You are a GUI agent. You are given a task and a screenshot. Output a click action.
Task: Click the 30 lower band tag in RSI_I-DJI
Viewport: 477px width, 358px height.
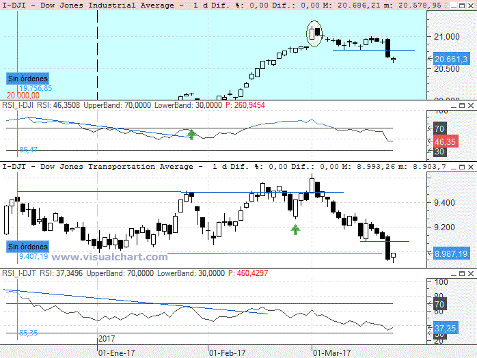(439, 152)
